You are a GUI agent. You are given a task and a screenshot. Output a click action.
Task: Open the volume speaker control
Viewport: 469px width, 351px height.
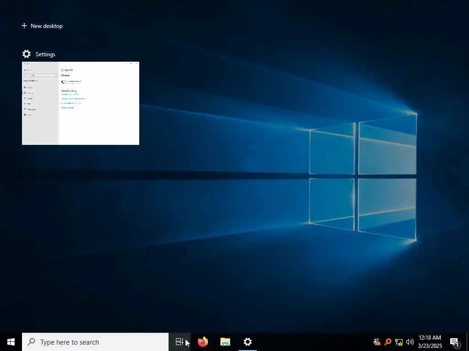coord(410,342)
